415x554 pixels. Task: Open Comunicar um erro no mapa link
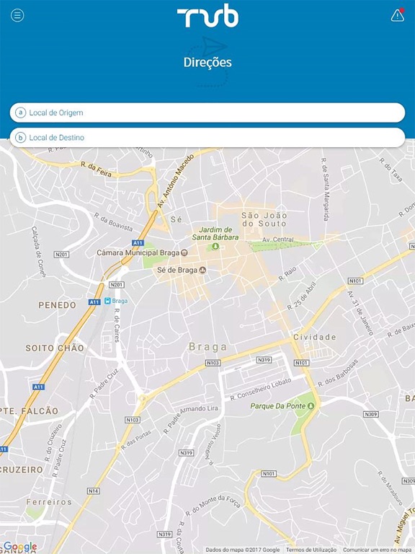(379, 550)
